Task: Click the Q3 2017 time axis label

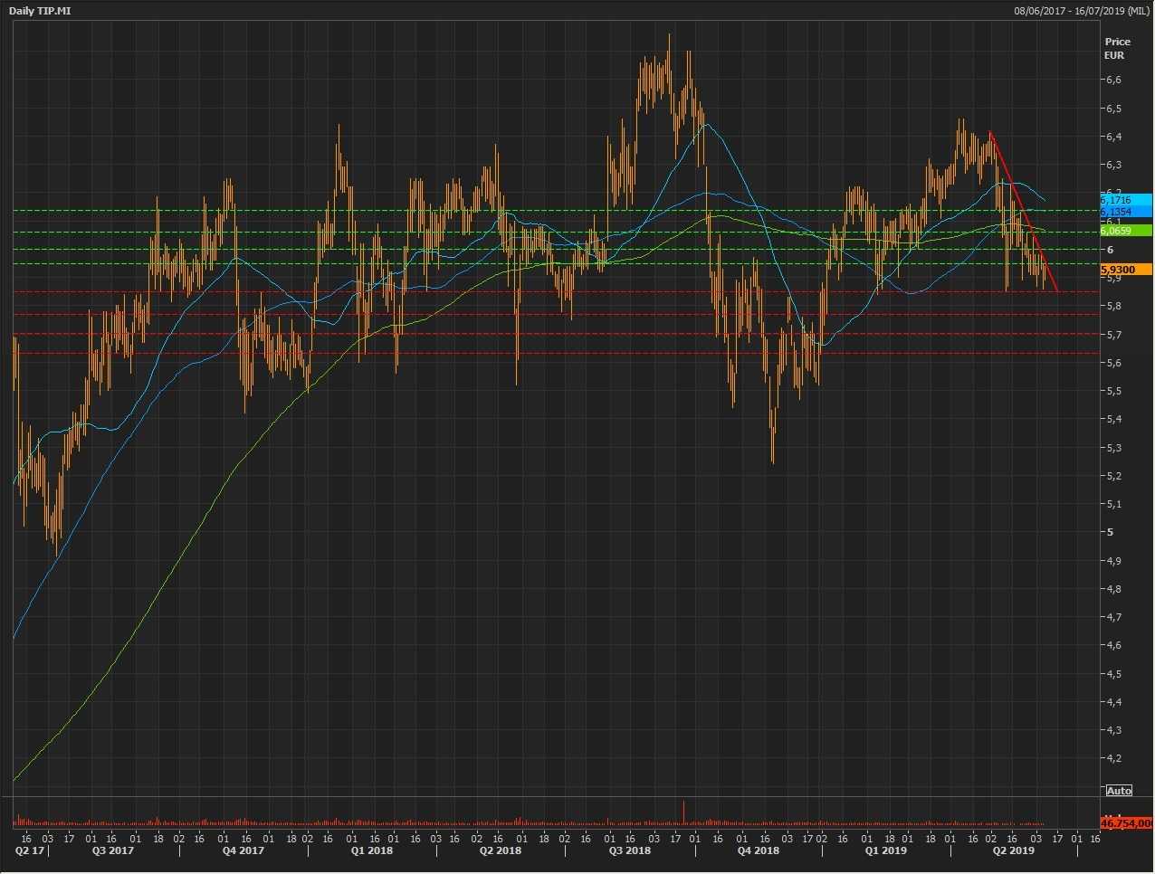Action: click(113, 851)
